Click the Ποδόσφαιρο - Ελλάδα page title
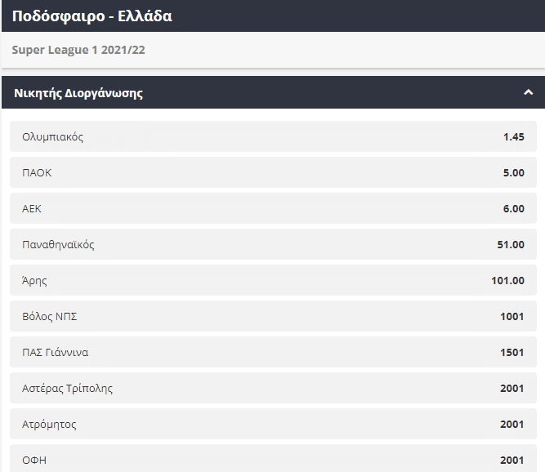 [x=92, y=16]
